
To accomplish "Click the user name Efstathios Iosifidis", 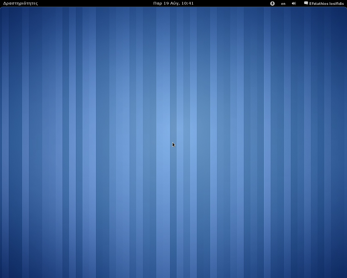I will click(x=326, y=4).
